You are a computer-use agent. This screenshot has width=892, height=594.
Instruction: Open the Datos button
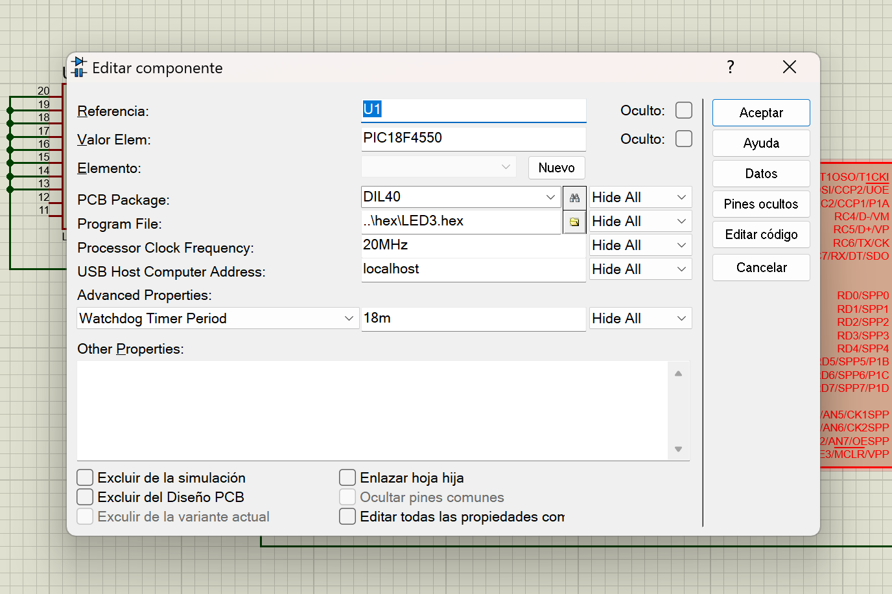(761, 174)
